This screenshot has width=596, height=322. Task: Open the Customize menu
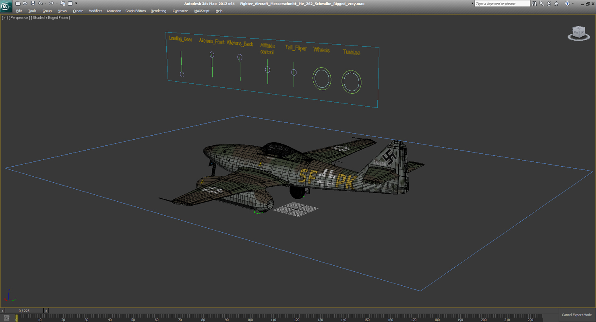tap(180, 11)
